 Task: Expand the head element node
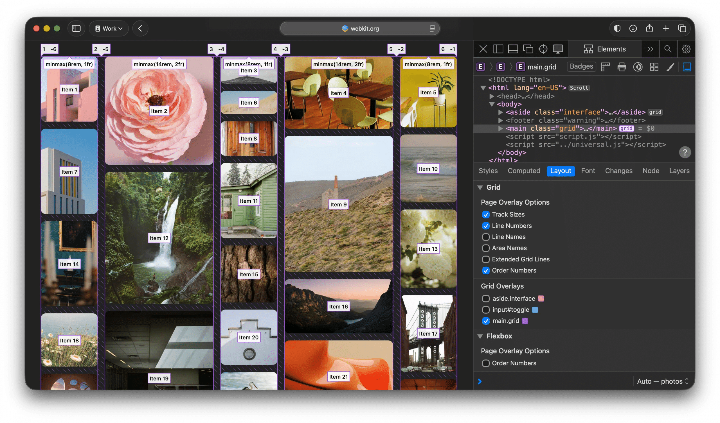pos(492,96)
